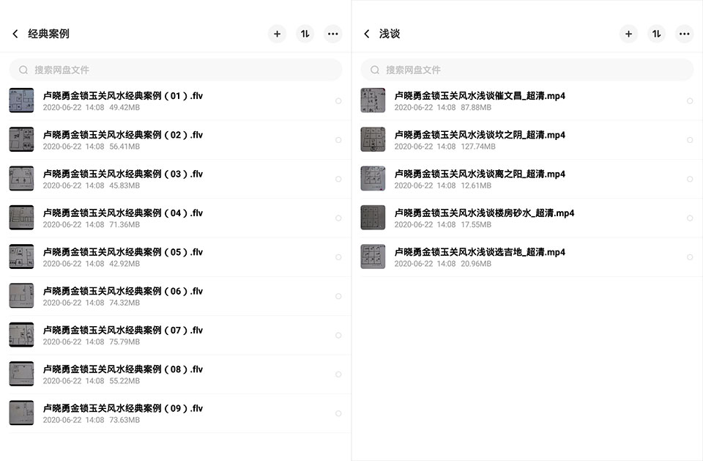
Task: Open file name 卢晓勇金锁玉关风水经典案例（05）.flv
Action: coord(123,252)
